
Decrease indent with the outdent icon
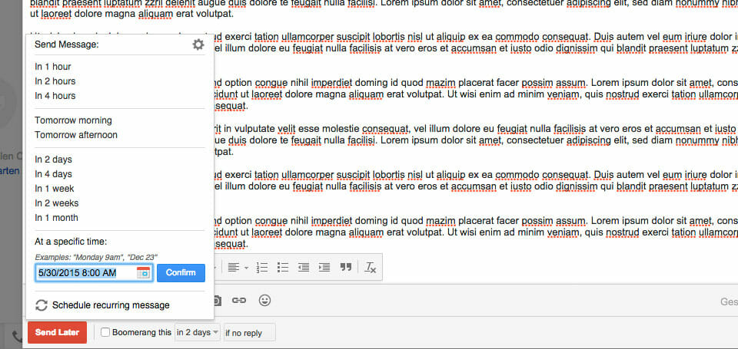click(304, 267)
